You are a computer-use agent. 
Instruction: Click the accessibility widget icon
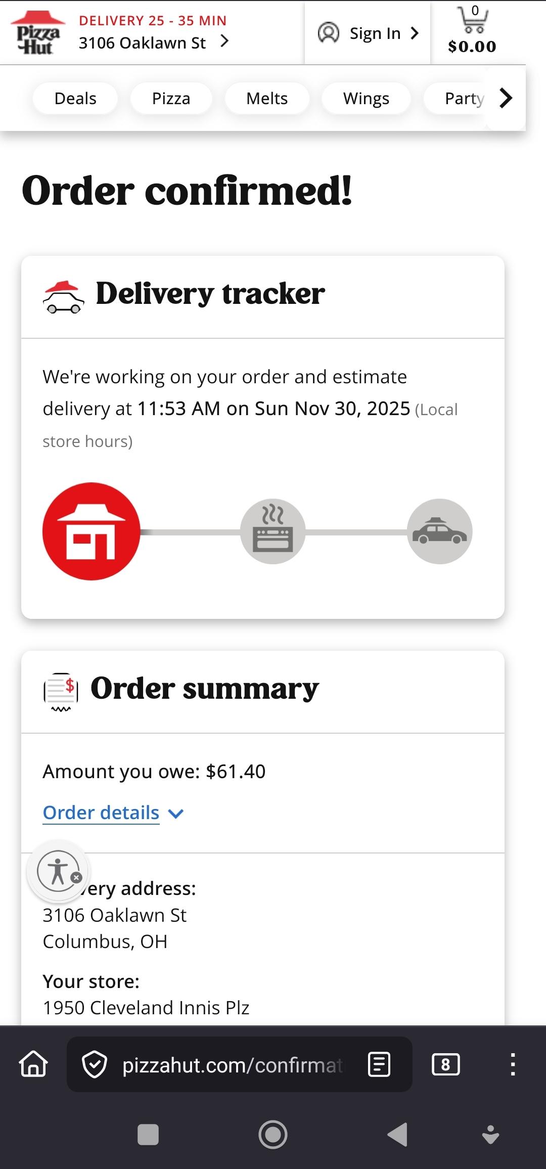pyautogui.click(x=59, y=871)
